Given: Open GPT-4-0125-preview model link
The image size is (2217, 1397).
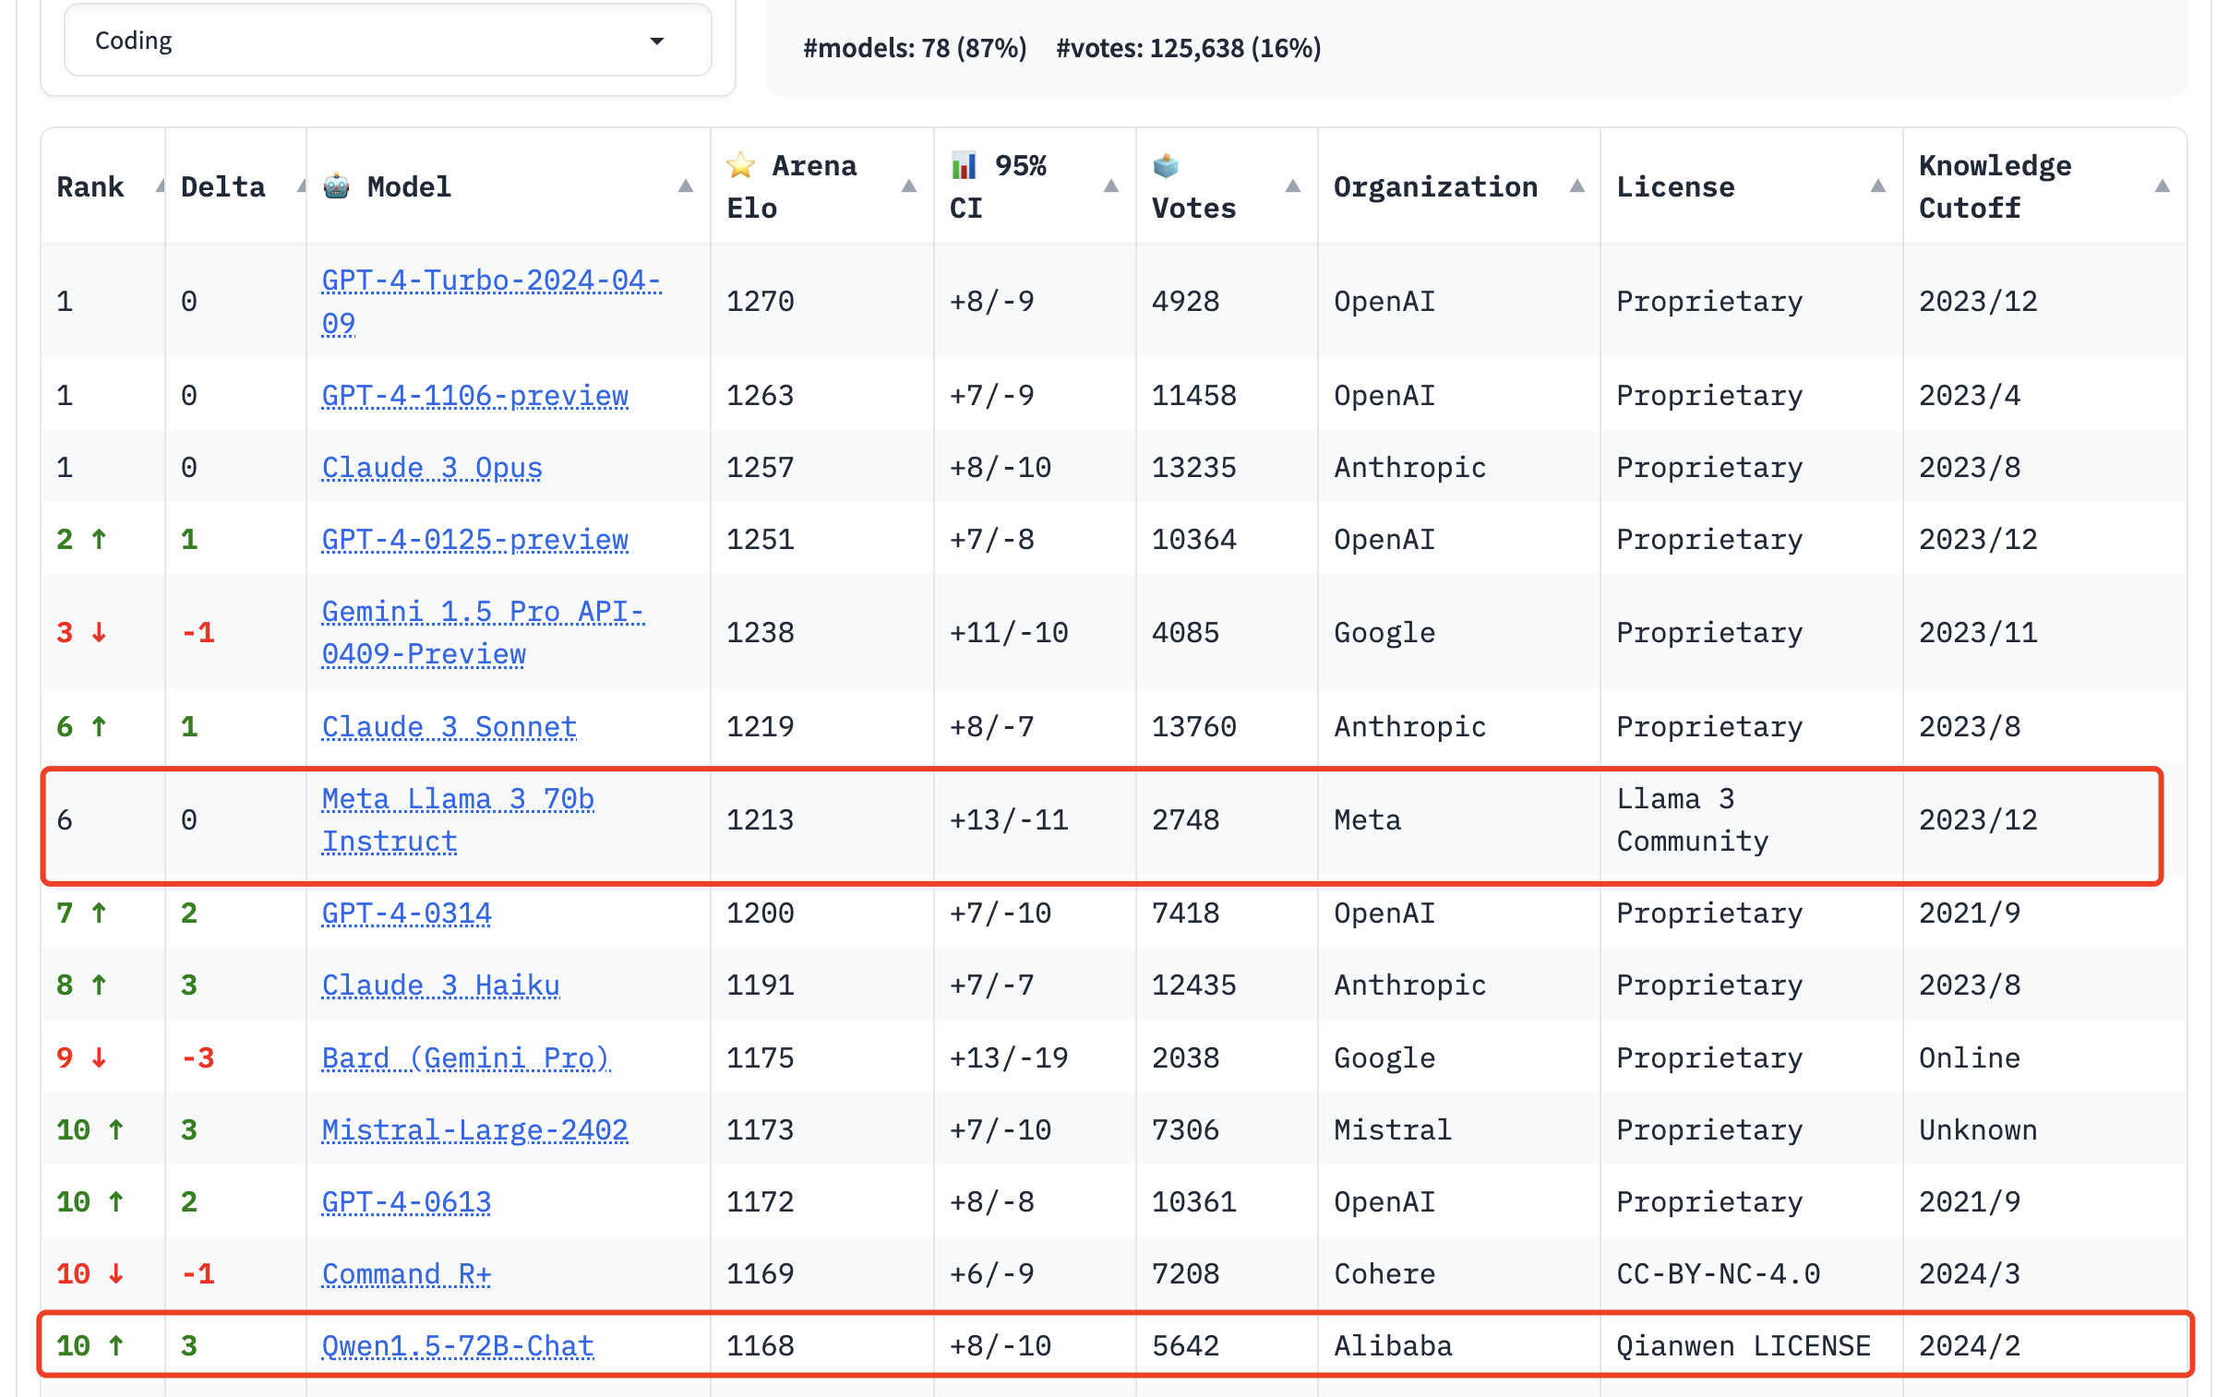Looking at the screenshot, I should pos(474,539).
